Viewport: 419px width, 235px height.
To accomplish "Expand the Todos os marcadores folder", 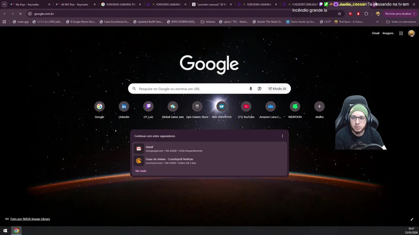I will tap(401, 22).
